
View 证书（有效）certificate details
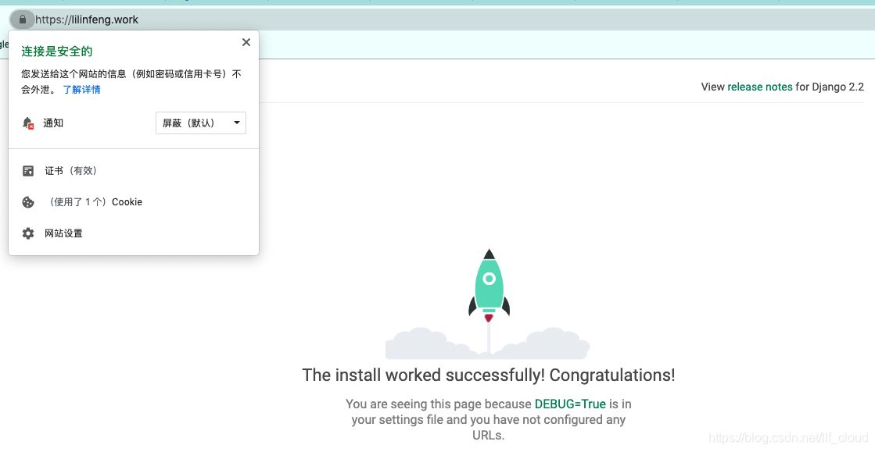tap(71, 171)
